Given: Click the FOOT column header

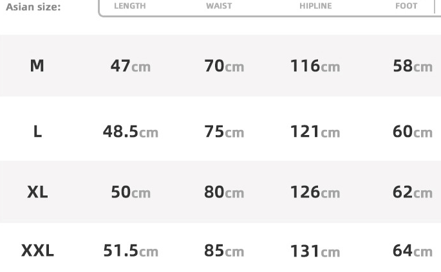Looking at the screenshot, I should [406, 6].
